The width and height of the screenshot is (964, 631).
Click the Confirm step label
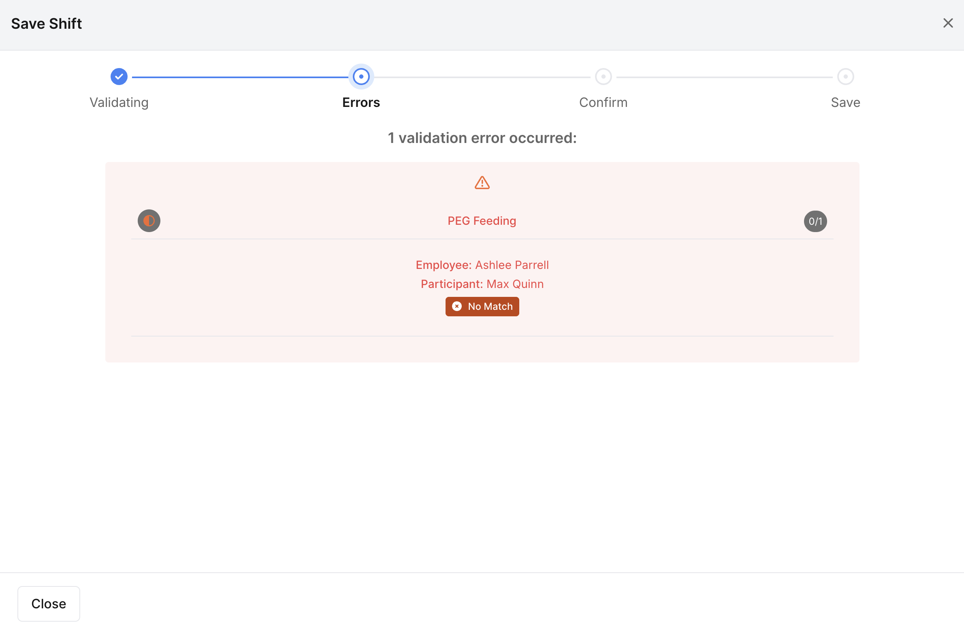click(x=603, y=102)
